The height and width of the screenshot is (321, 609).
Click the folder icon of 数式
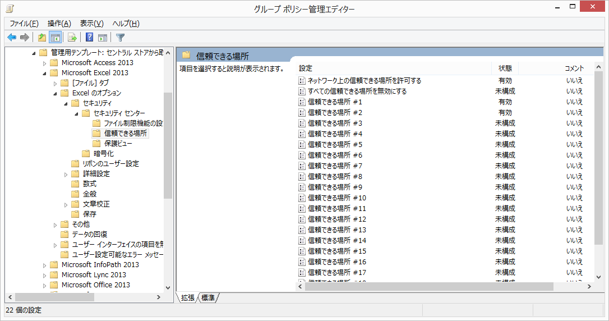75,184
